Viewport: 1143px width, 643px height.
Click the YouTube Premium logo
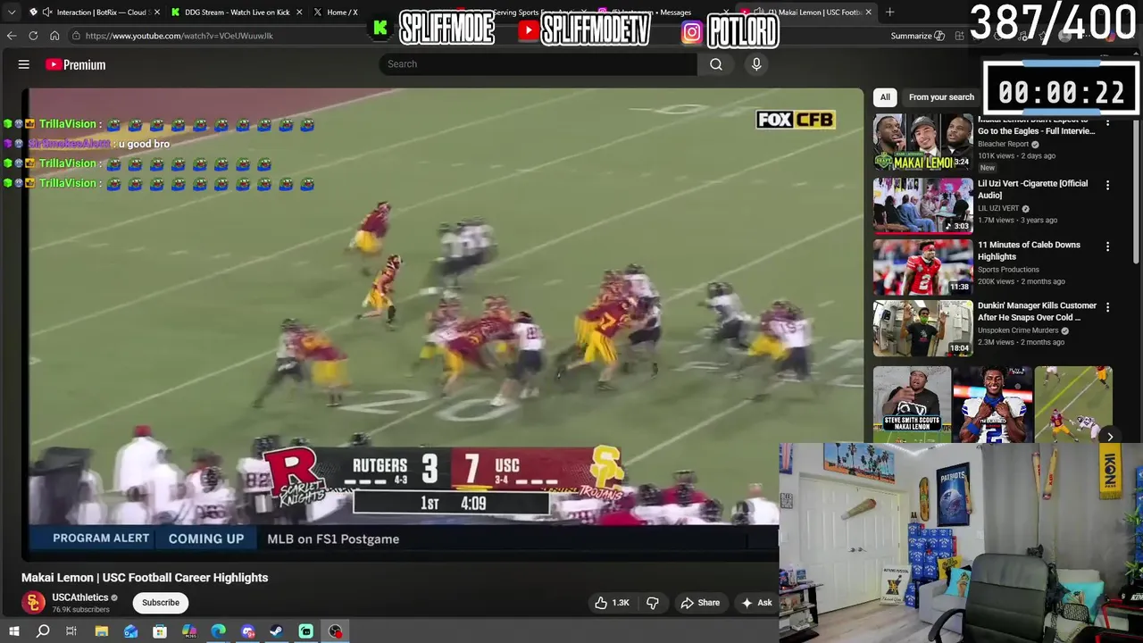click(x=75, y=64)
